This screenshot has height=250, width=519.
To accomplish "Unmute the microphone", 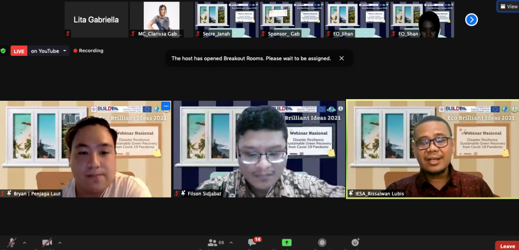I will (12, 243).
